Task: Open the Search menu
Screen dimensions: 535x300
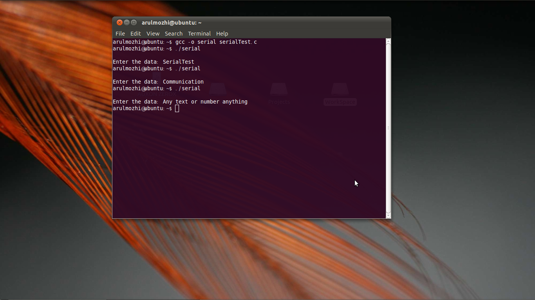Action: pyautogui.click(x=174, y=34)
